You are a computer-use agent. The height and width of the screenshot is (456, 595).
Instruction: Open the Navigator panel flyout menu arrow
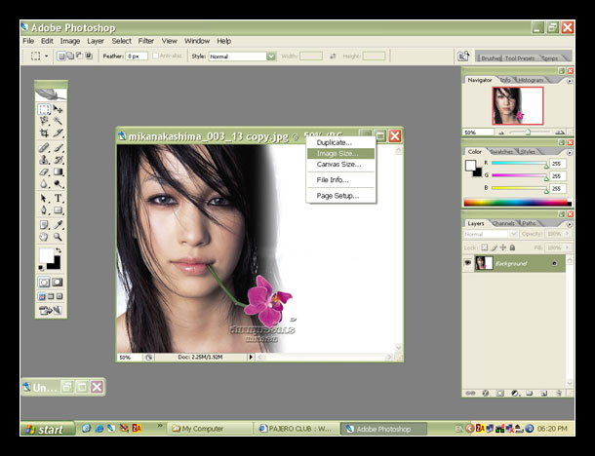click(568, 80)
